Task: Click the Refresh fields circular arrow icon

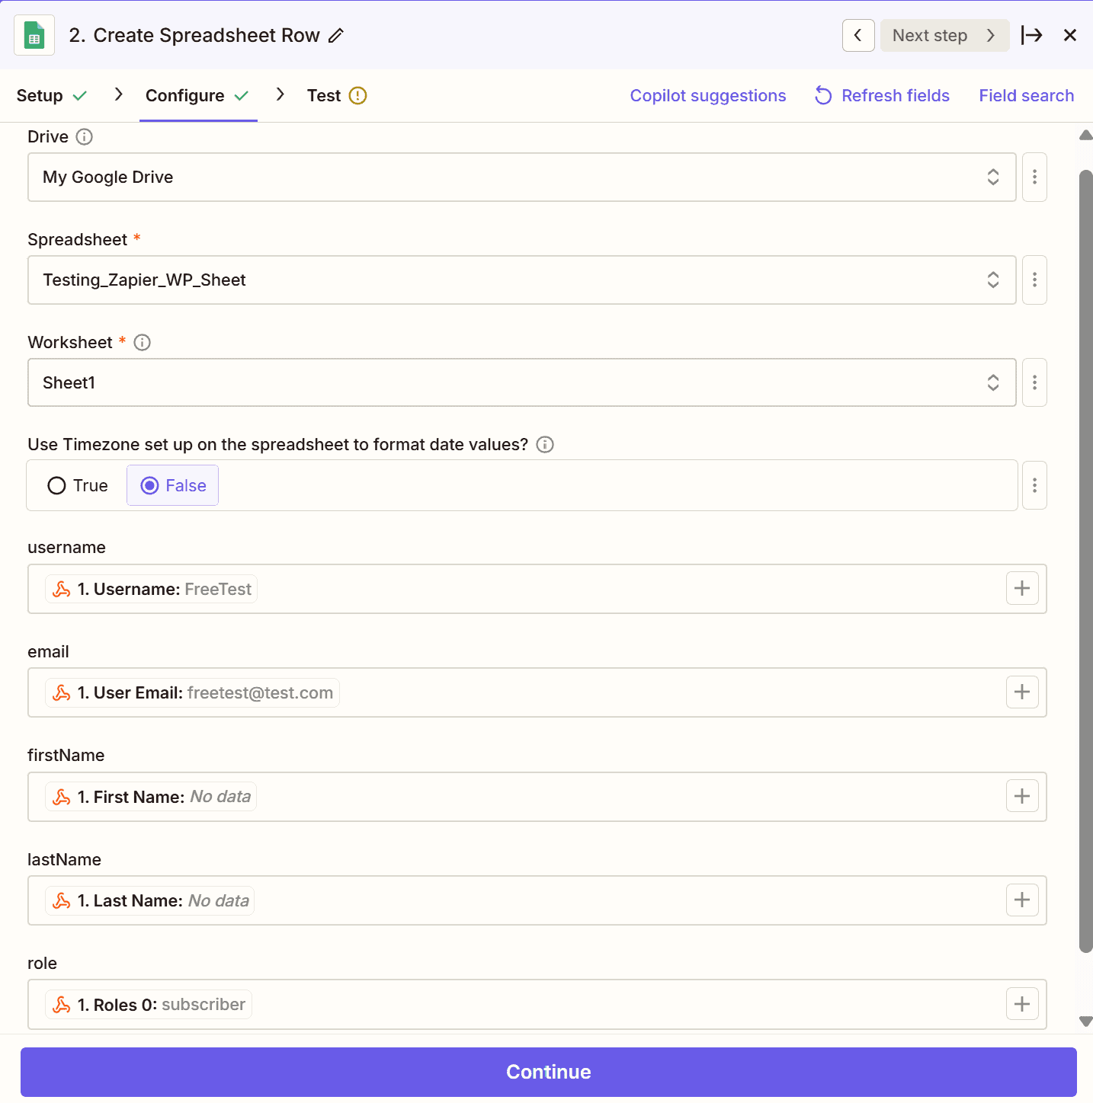Action: tap(823, 95)
